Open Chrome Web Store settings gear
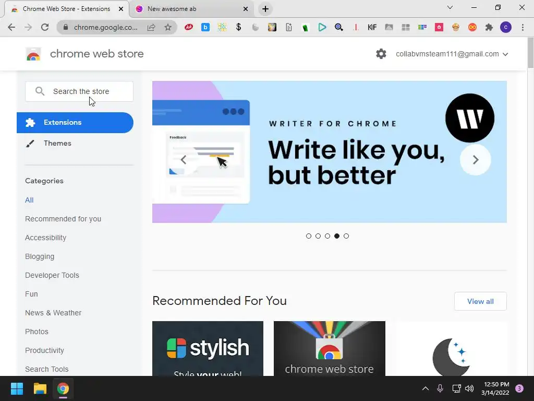 [x=381, y=54]
